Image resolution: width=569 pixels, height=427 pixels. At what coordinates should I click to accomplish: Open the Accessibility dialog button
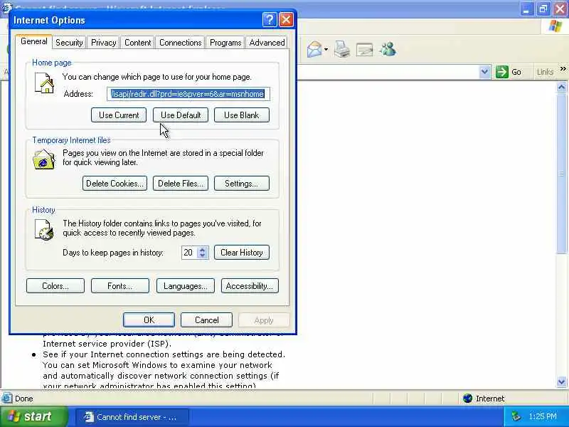point(250,286)
